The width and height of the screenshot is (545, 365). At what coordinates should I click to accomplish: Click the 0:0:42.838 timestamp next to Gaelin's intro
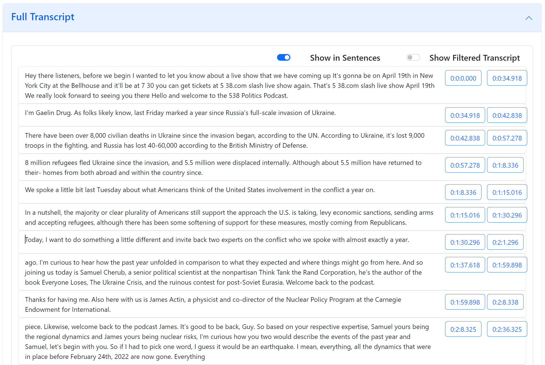507,115
